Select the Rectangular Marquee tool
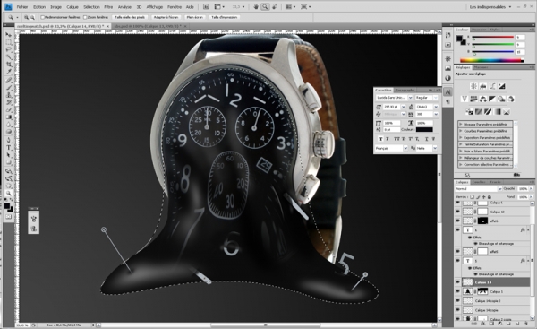The height and width of the screenshot is (329, 537). pyautogui.click(x=9, y=42)
